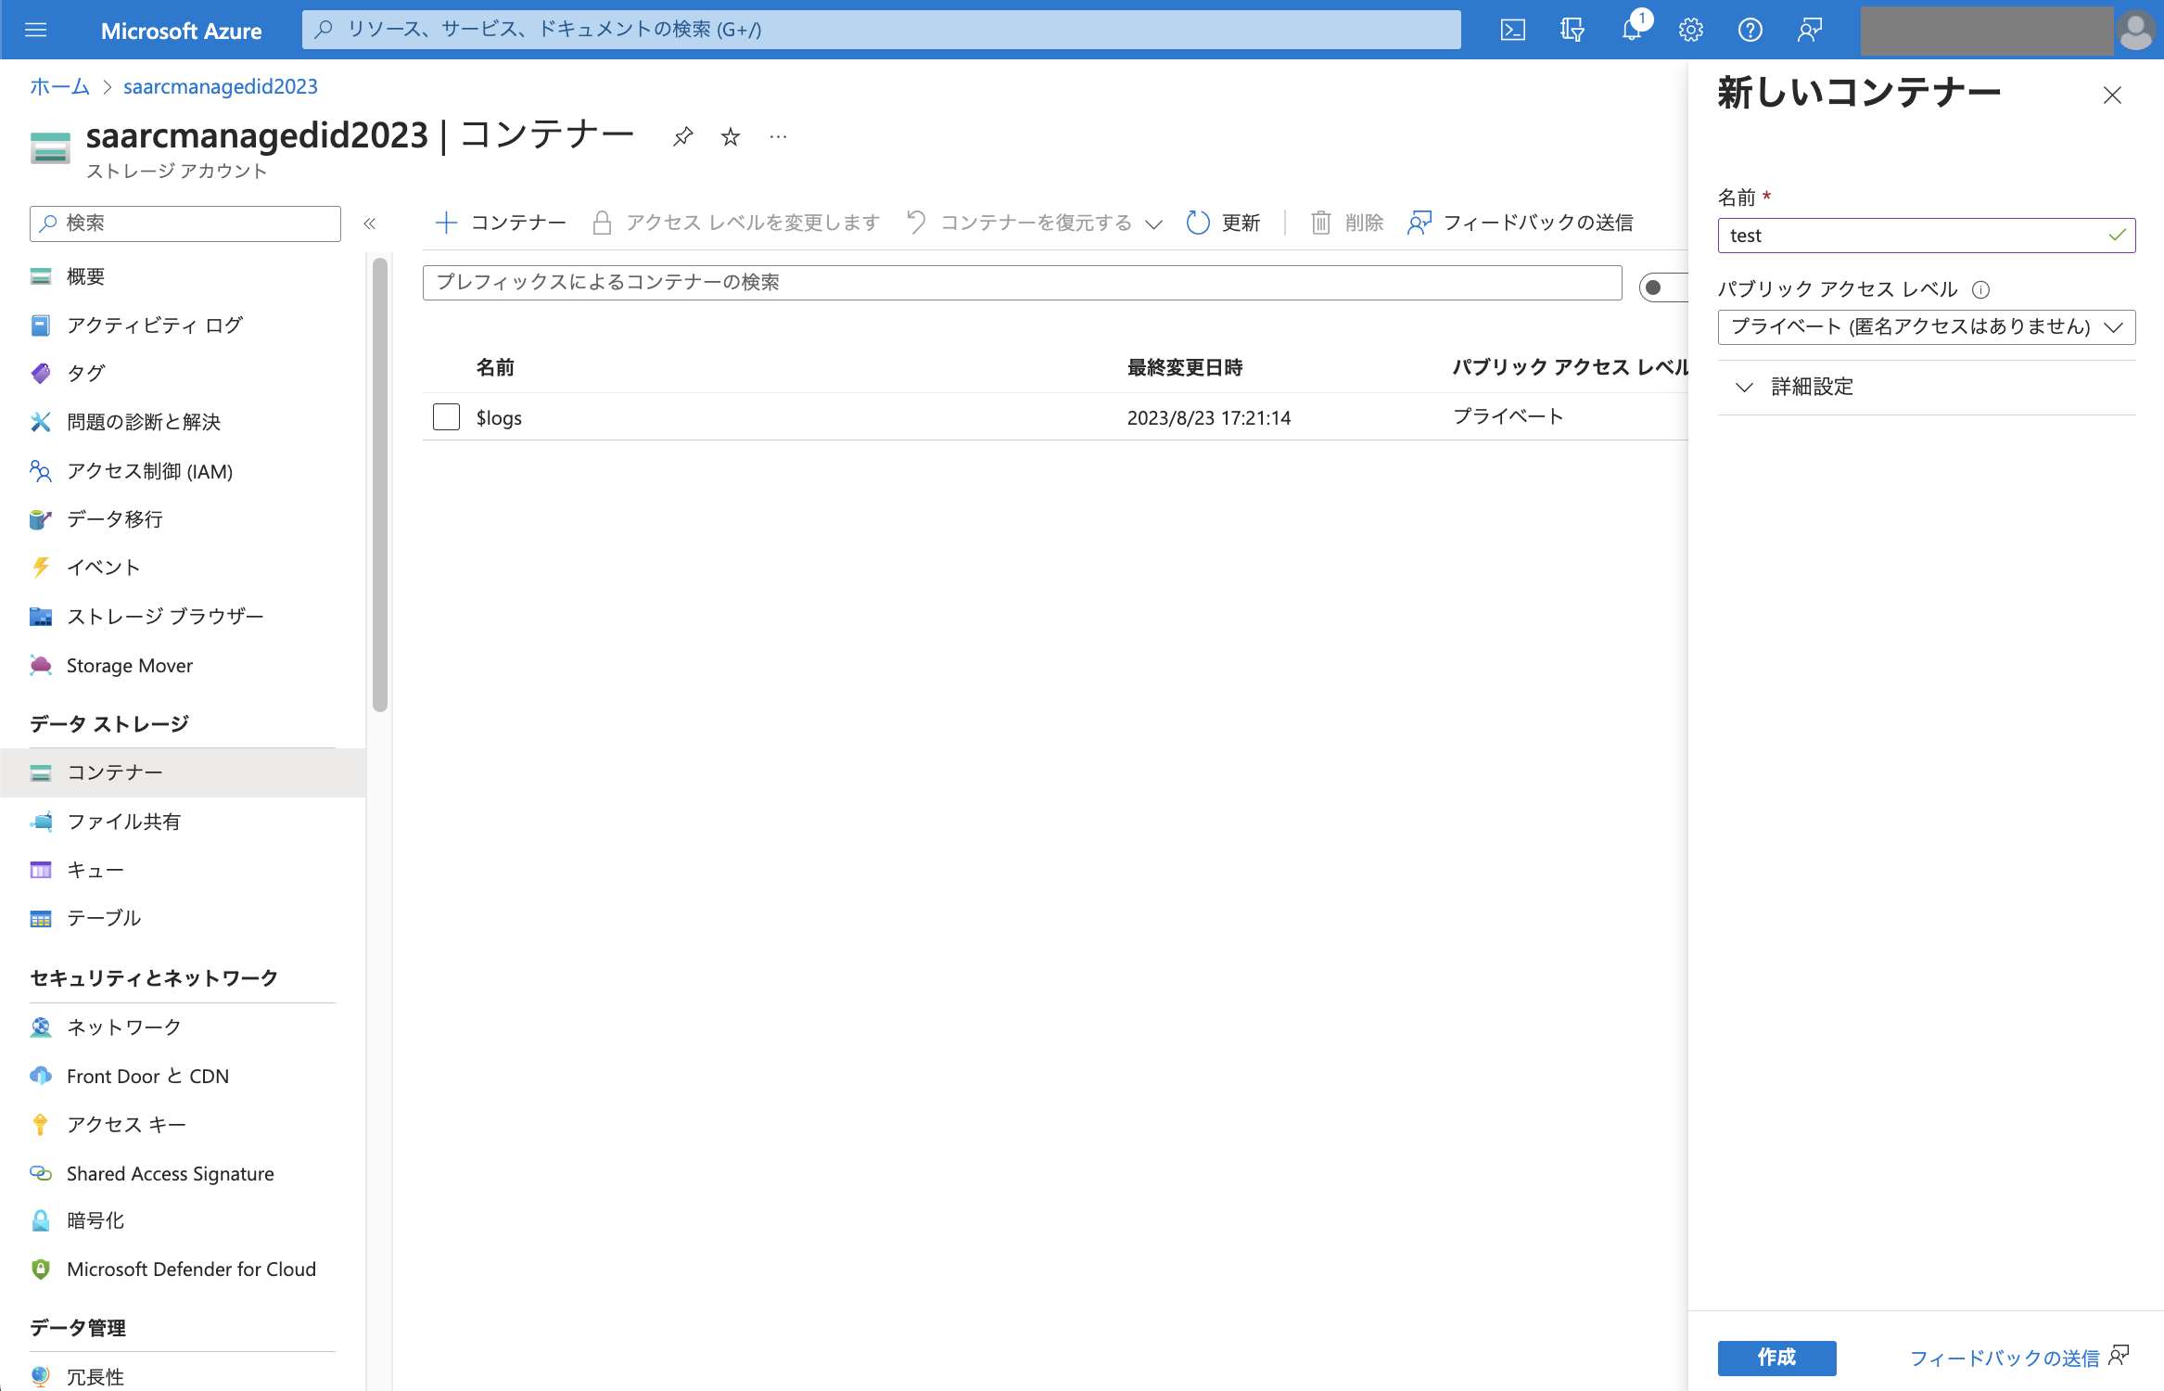Click the global Azure resource search bar

coord(882,30)
